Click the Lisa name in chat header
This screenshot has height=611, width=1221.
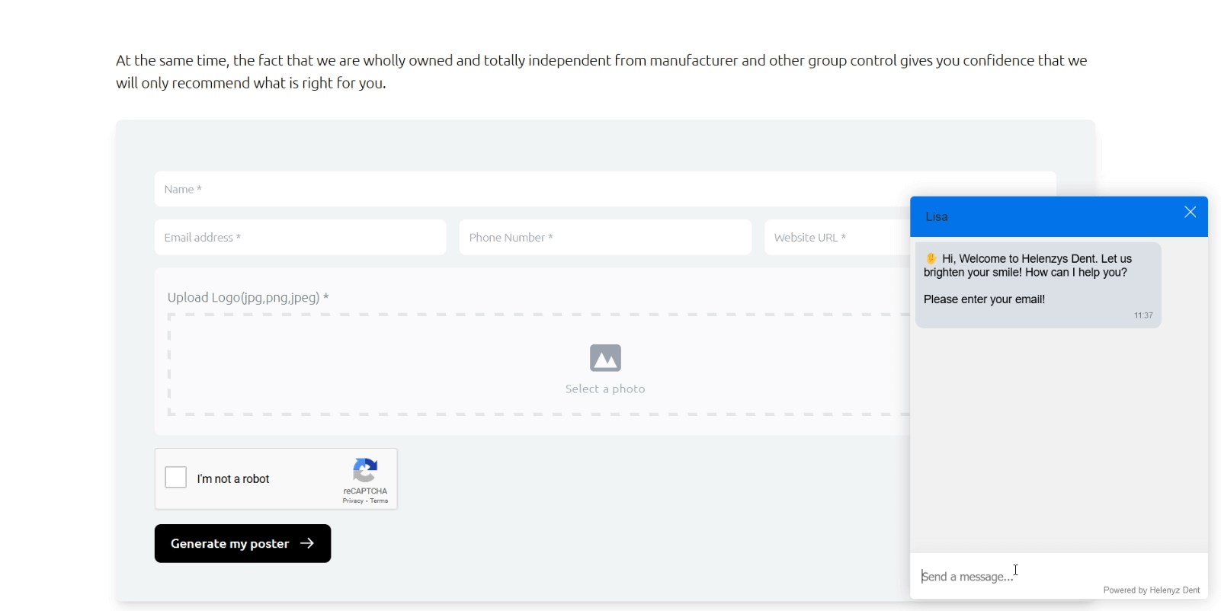(937, 217)
